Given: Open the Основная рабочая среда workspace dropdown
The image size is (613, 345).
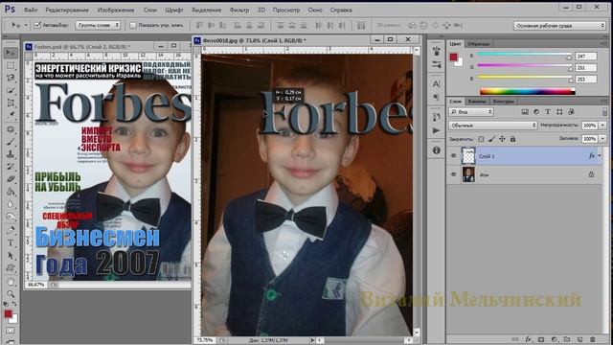Looking at the screenshot, I should [x=559, y=26].
